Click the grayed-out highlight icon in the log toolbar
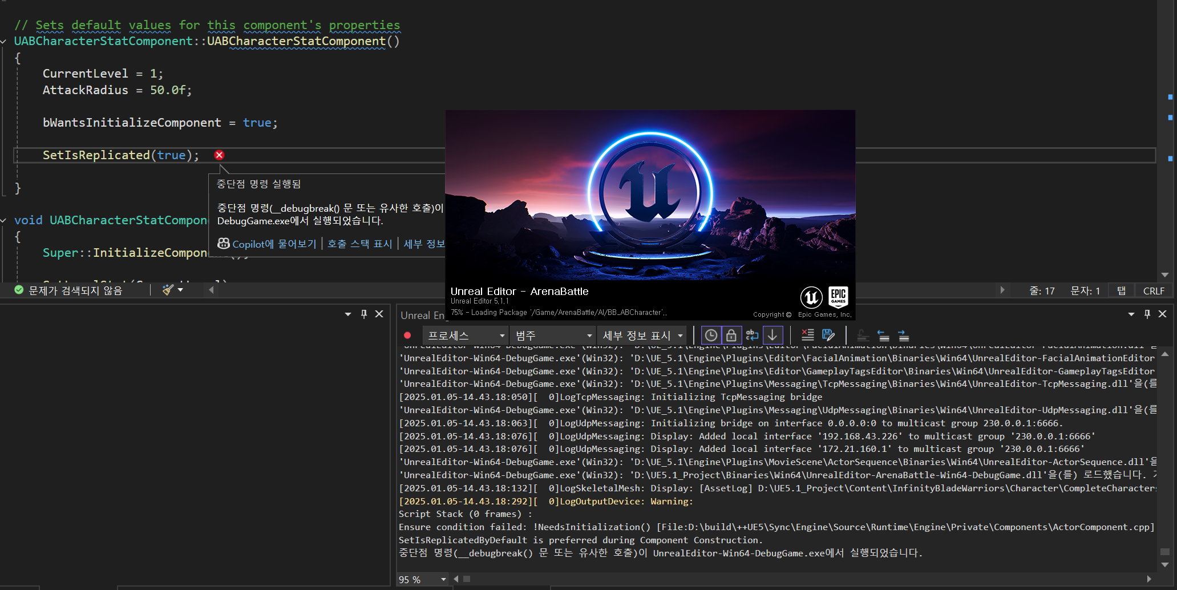 click(x=863, y=336)
